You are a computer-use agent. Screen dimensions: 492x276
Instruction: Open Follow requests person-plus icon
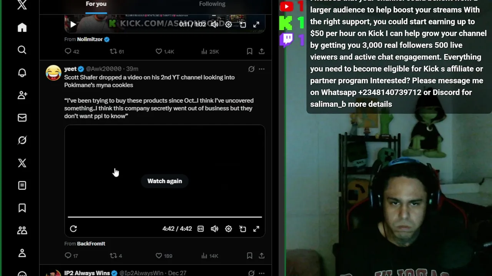[22, 95]
